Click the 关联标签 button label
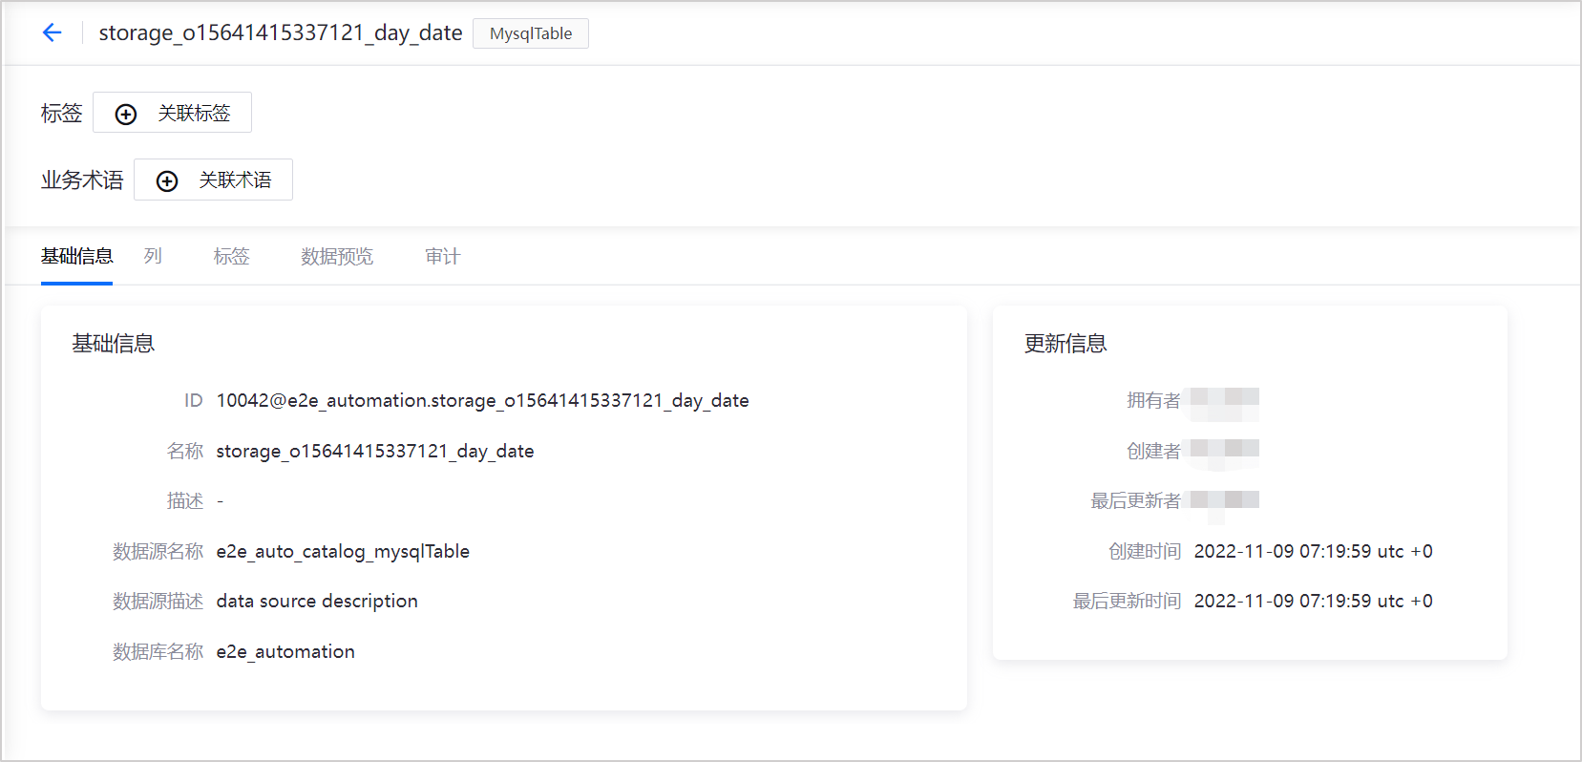This screenshot has height=762, width=1582. pyautogui.click(x=194, y=114)
